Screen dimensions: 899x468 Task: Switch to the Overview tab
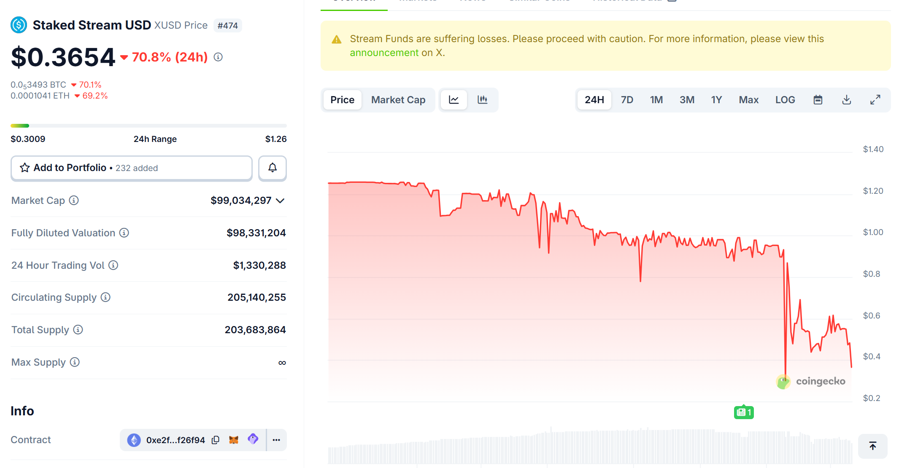click(x=354, y=1)
